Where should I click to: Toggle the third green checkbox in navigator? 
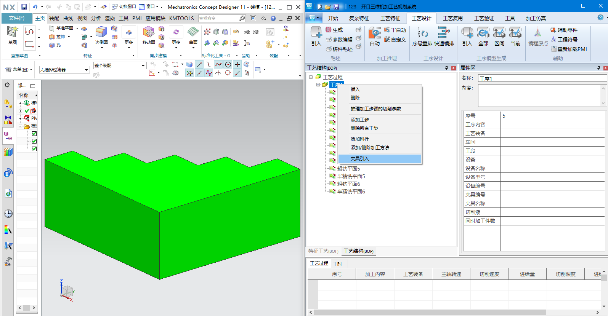[34, 149]
